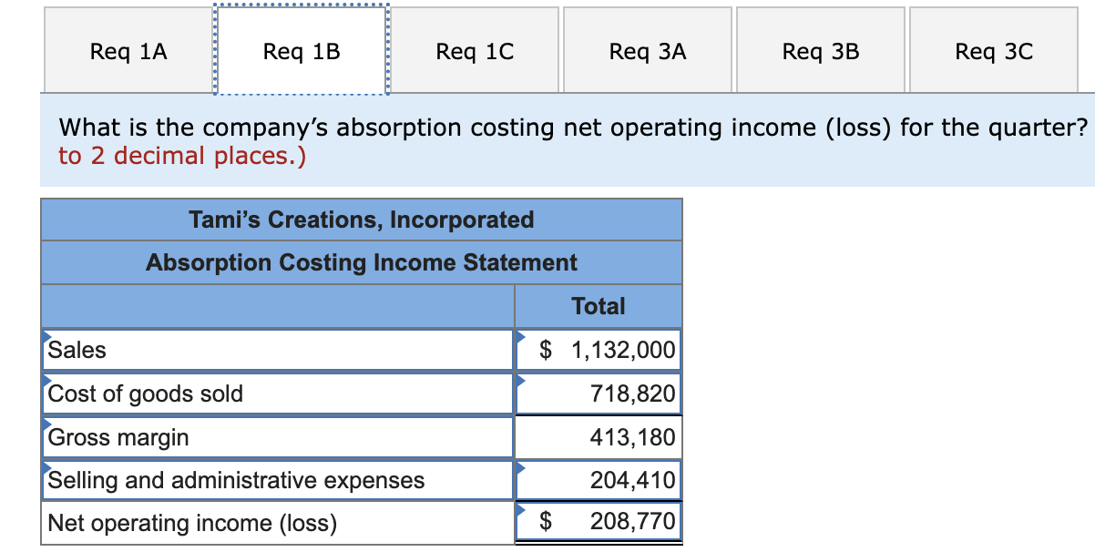Viewport: 1095px width, 552px height.
Task: Open the Selling and administrative expenses label dropdown
Action: click(278, 480)
